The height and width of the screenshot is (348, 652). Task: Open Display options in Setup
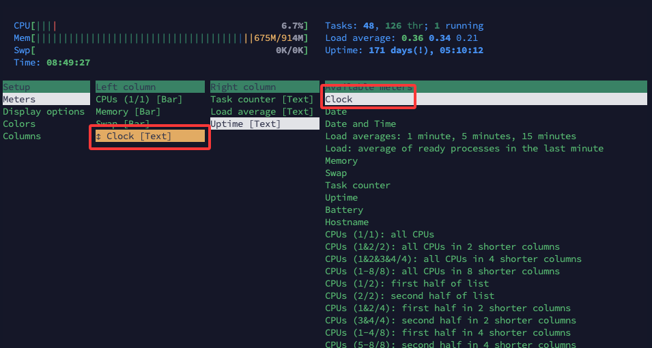(x=44, y=112)
